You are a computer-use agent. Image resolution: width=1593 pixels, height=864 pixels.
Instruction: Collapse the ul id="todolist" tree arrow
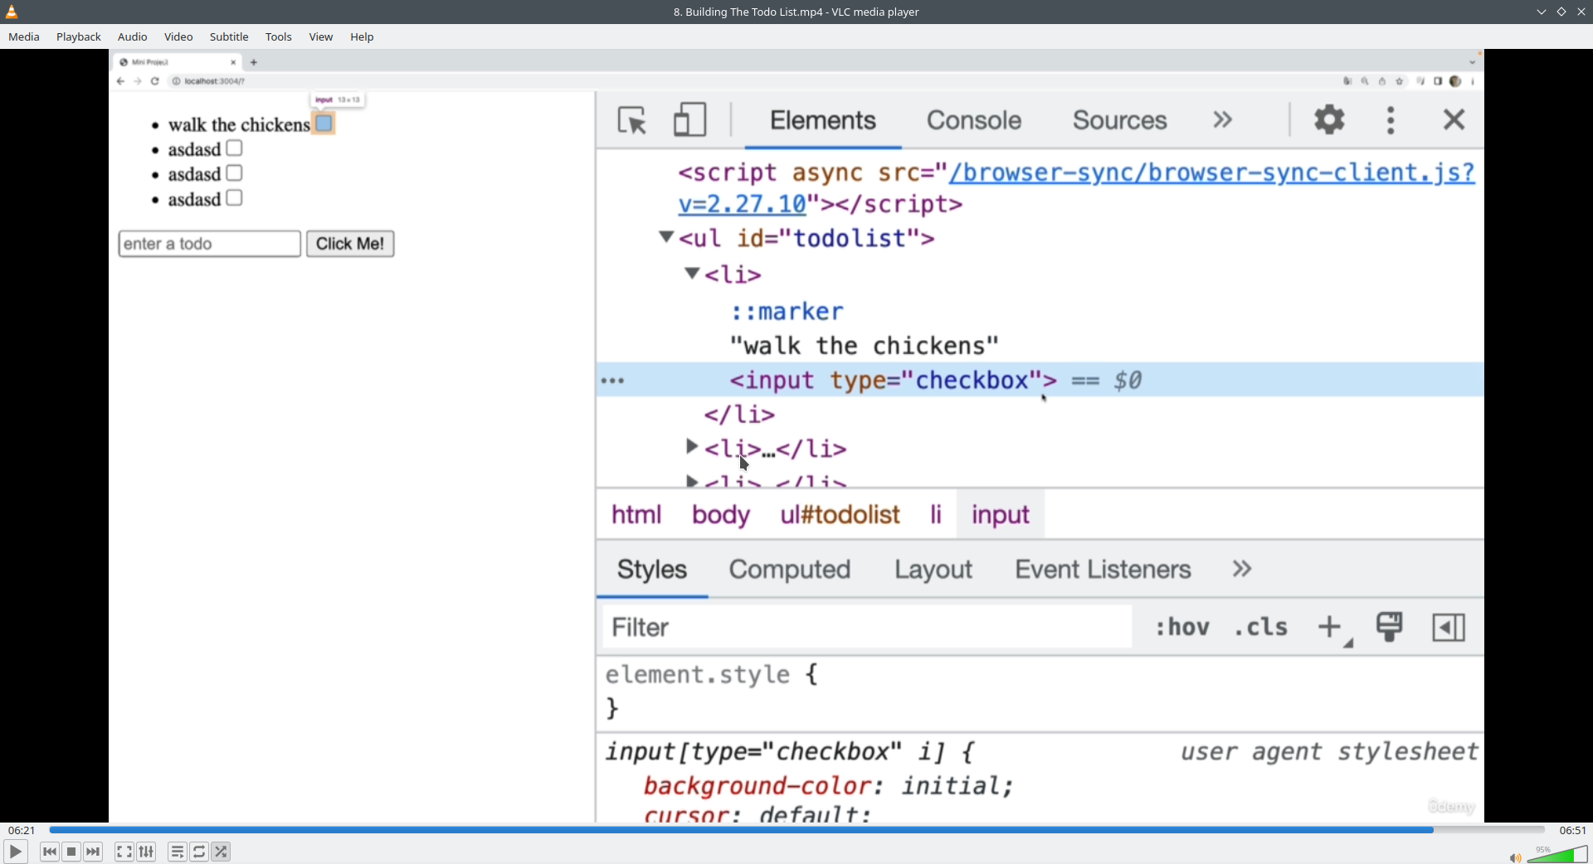[x=665, y=238]
